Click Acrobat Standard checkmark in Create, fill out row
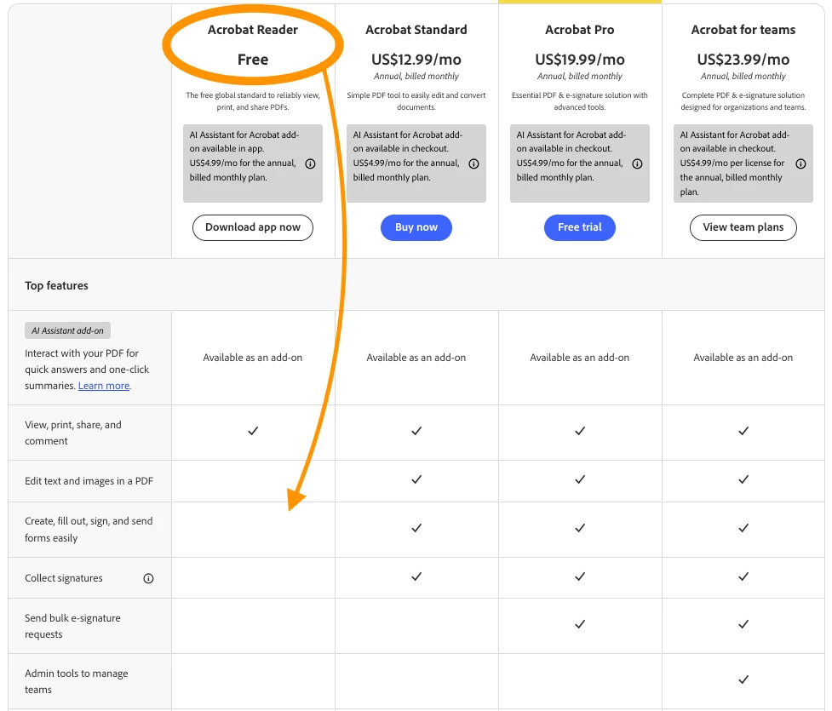The height and width of the screenshot is (711, 832). pos(416,528)
